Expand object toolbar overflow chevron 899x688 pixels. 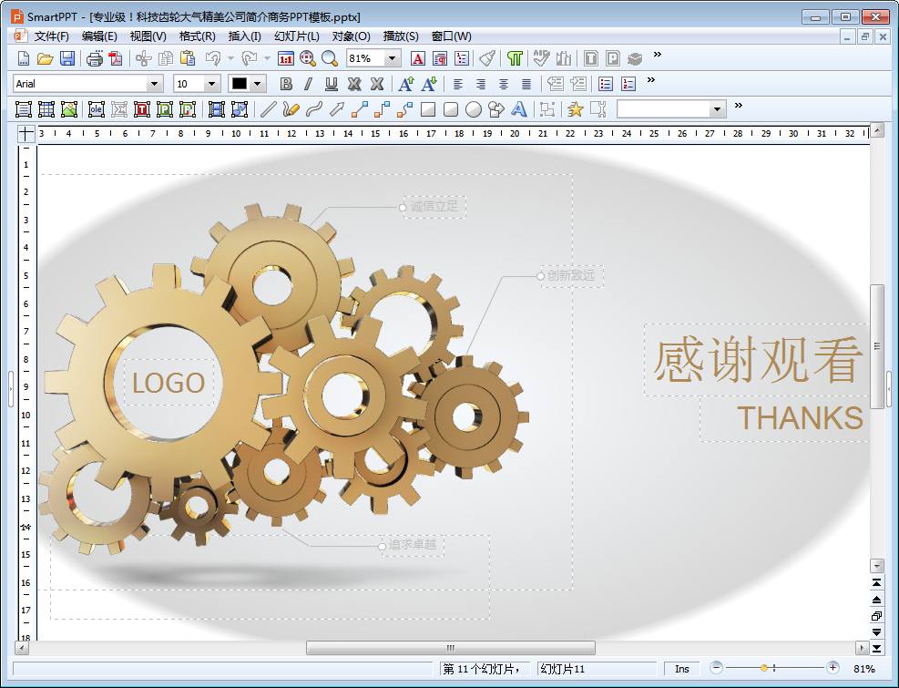(739, 105)
